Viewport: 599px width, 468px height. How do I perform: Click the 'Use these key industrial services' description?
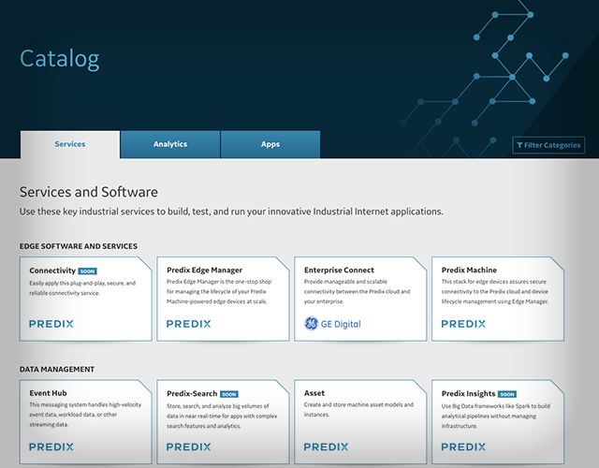click(x=231, y=212)
